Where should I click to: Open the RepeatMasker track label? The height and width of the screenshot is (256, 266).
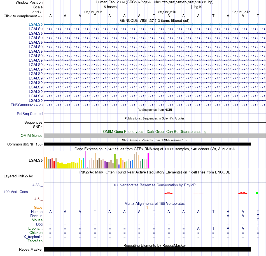coord(31,249)
